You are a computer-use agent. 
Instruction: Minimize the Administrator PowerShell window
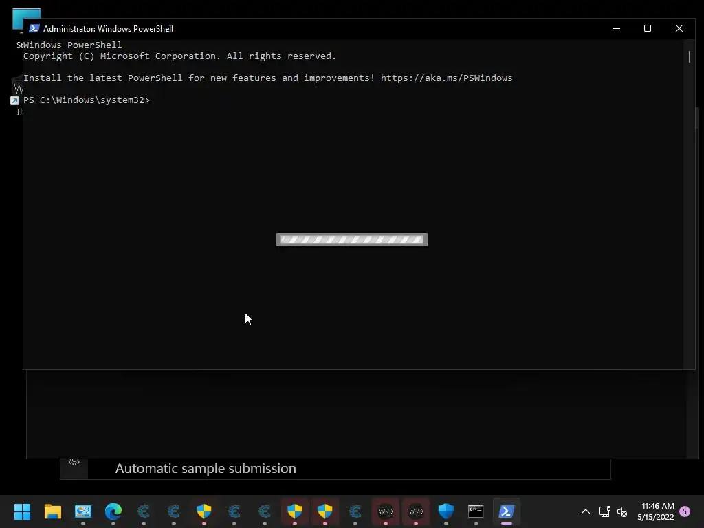(617, 28)
